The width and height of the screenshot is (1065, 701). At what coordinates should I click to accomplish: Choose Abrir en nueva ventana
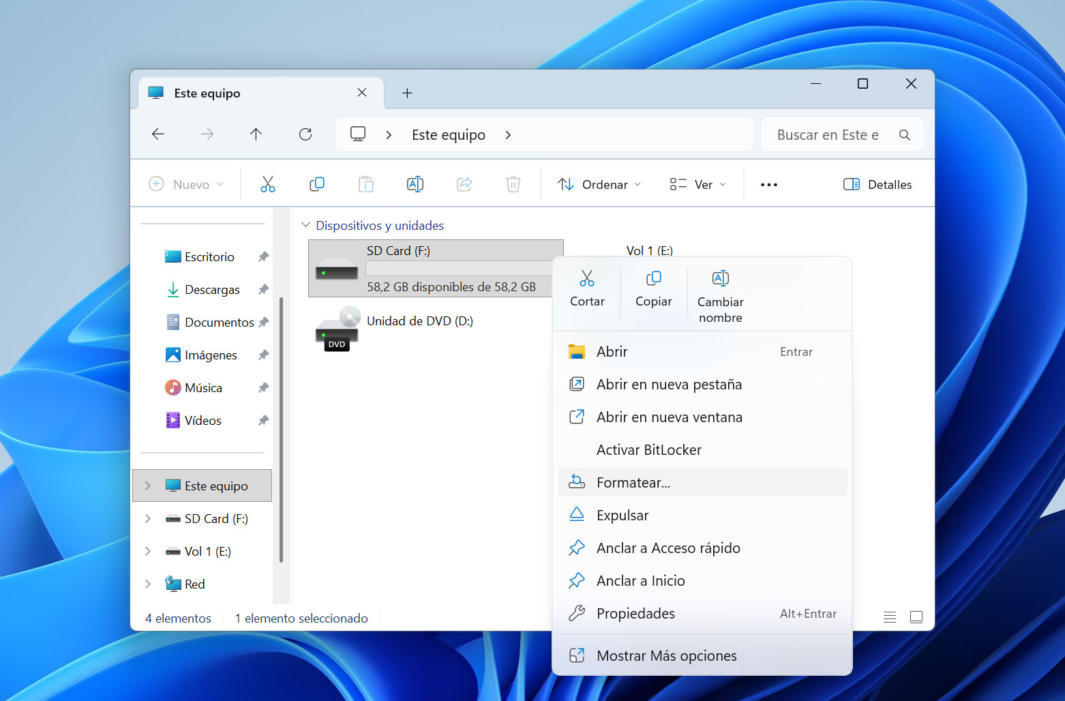pyautogui.click(x=702, y=417)
